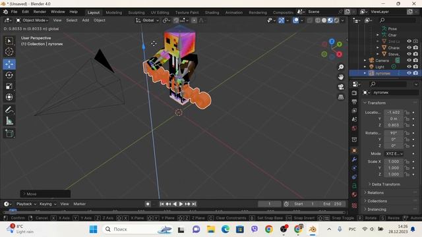Screen dimensions: 422x237
Task: Expand the Move operator panel
Action: 45,194
